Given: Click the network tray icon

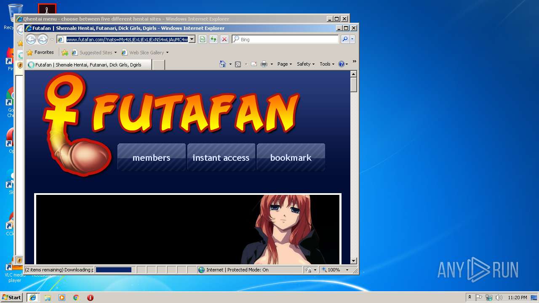Looking at the screenshot, I should (x=489, y=298).
